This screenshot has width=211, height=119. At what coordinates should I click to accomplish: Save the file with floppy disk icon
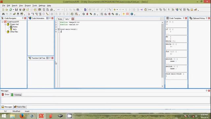click(16, 10)
